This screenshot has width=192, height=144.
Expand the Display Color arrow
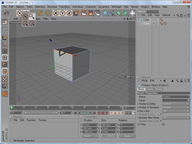[x=161, y=114]
